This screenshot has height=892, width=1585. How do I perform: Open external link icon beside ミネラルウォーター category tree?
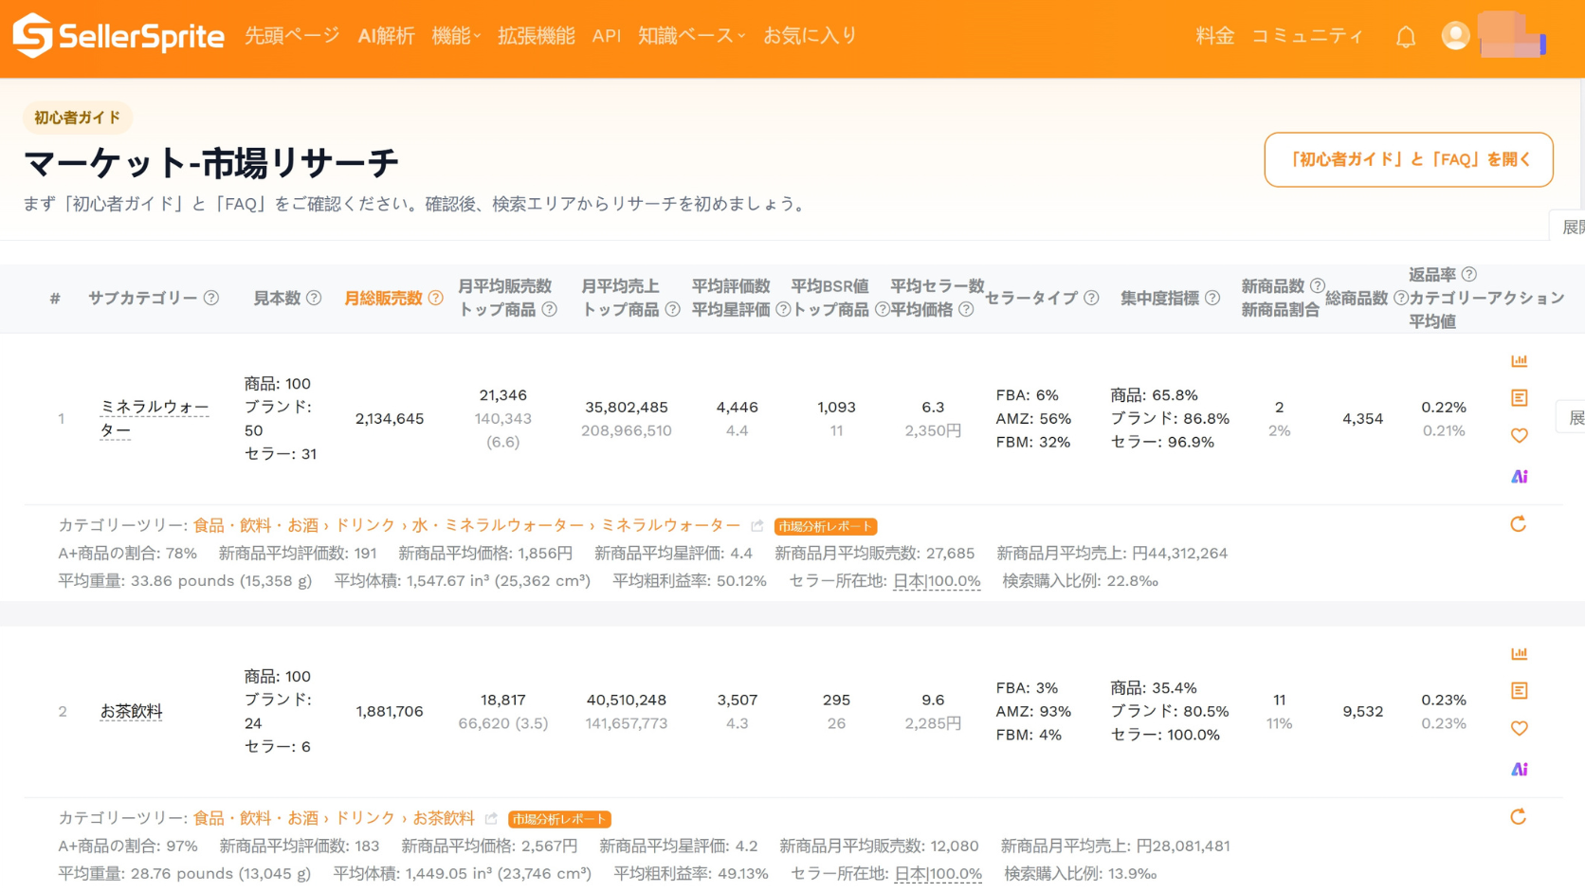(x=756, y=526)
